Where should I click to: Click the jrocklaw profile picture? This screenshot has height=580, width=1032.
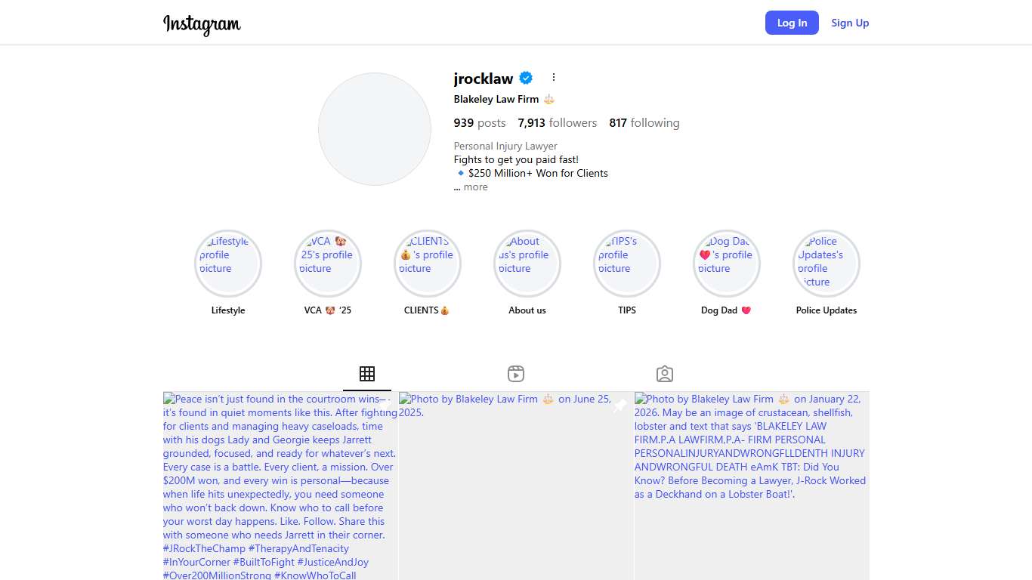(x=375, y=129)
